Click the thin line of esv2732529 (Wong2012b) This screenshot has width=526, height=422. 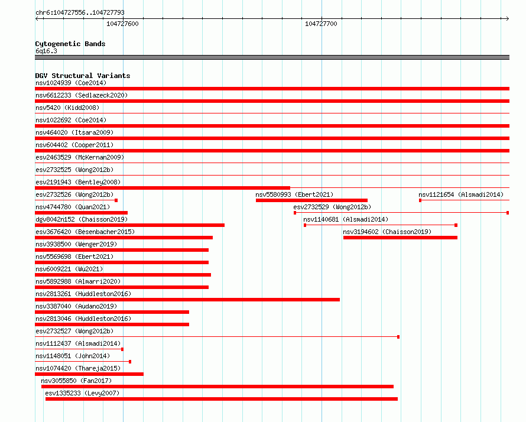(401, 213)
